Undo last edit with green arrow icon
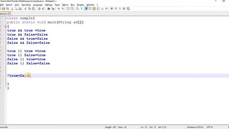The image size is (229, 129). pos(39,9)
